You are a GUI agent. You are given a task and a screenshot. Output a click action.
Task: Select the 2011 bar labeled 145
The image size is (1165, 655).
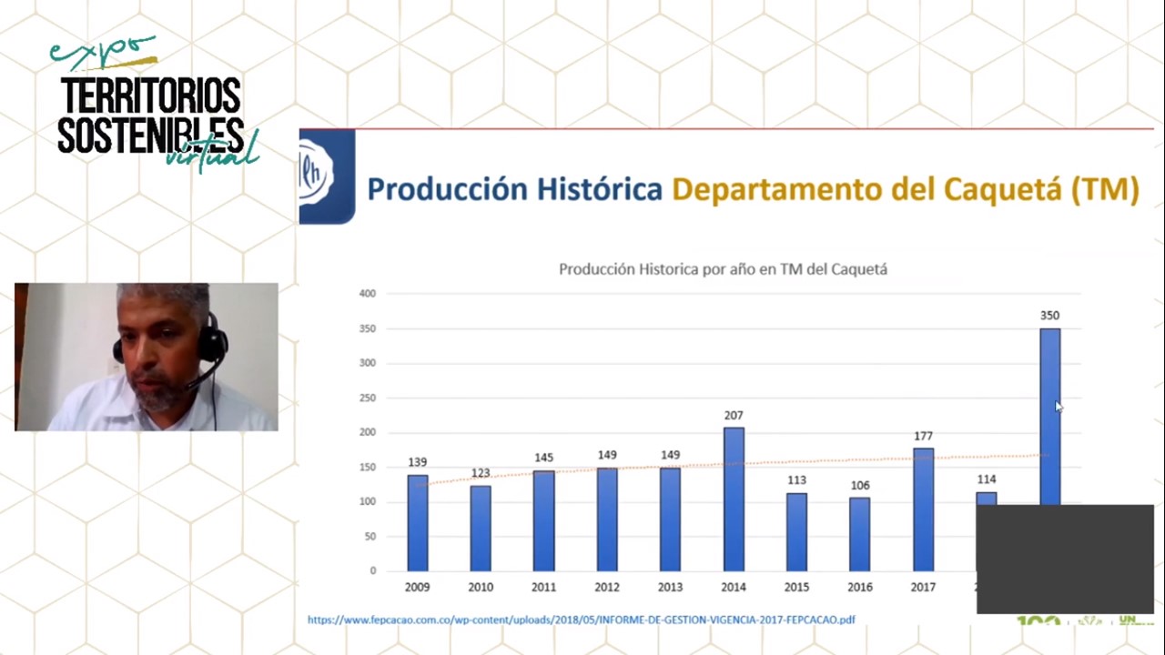[x=544, y=519]
